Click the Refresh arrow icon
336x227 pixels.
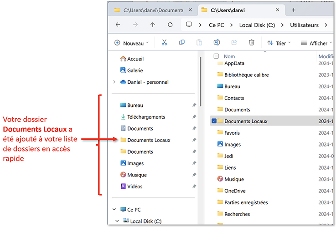point(170,25)
